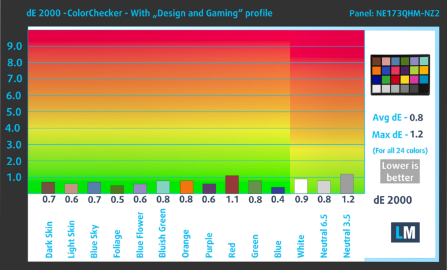Click the Max dE 1.2 readout
Image resolution: width=447 pixels, height=270 pixels.
(398, 134)
